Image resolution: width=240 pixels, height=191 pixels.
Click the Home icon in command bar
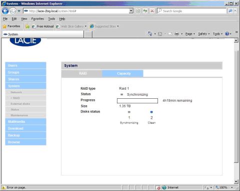pyautogui.click(x=150, y=34)
